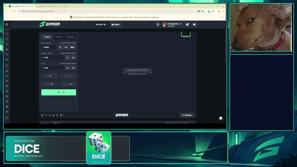Click the translate page icon in the address bar

pyautogui.click(x=199, y=11)
